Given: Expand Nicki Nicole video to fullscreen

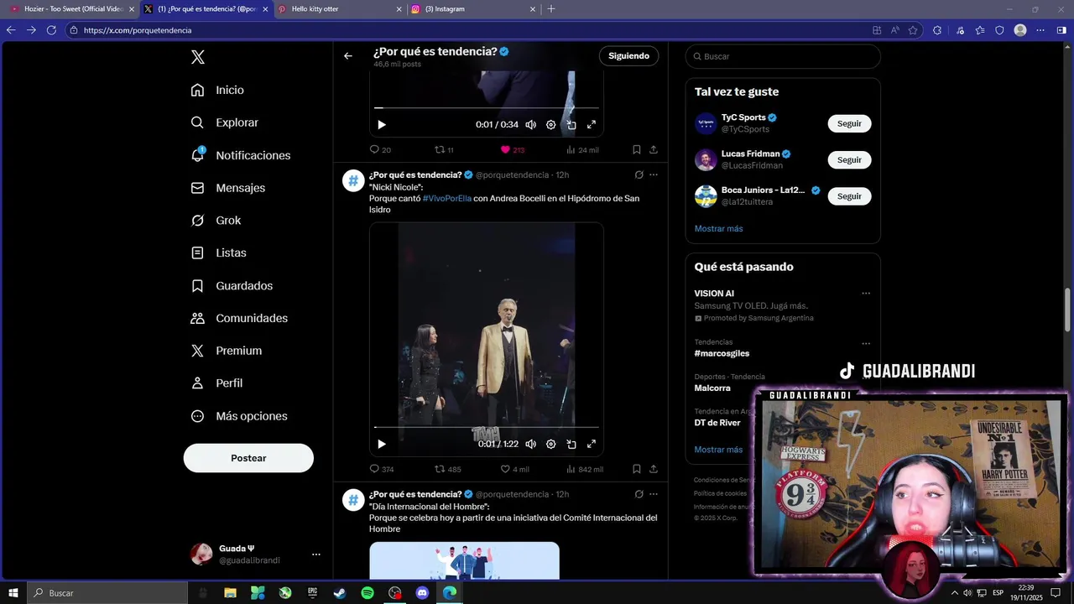Looking at the screenshot, I should click(592, 444).
